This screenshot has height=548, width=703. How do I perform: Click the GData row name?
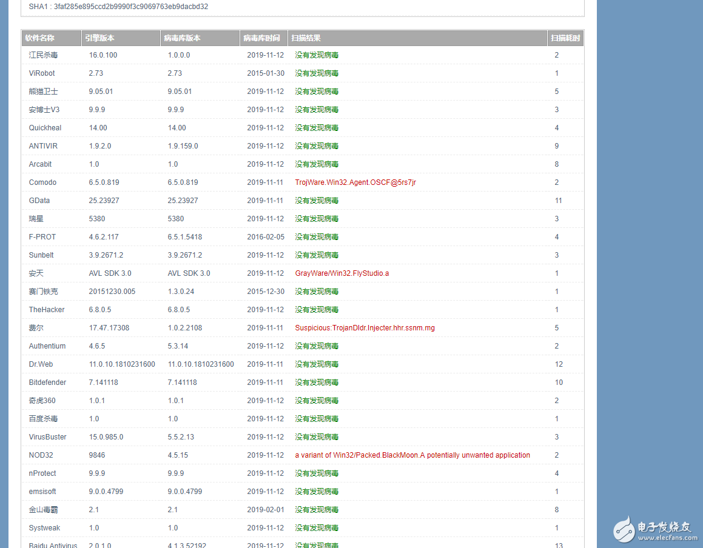(39, 201)
